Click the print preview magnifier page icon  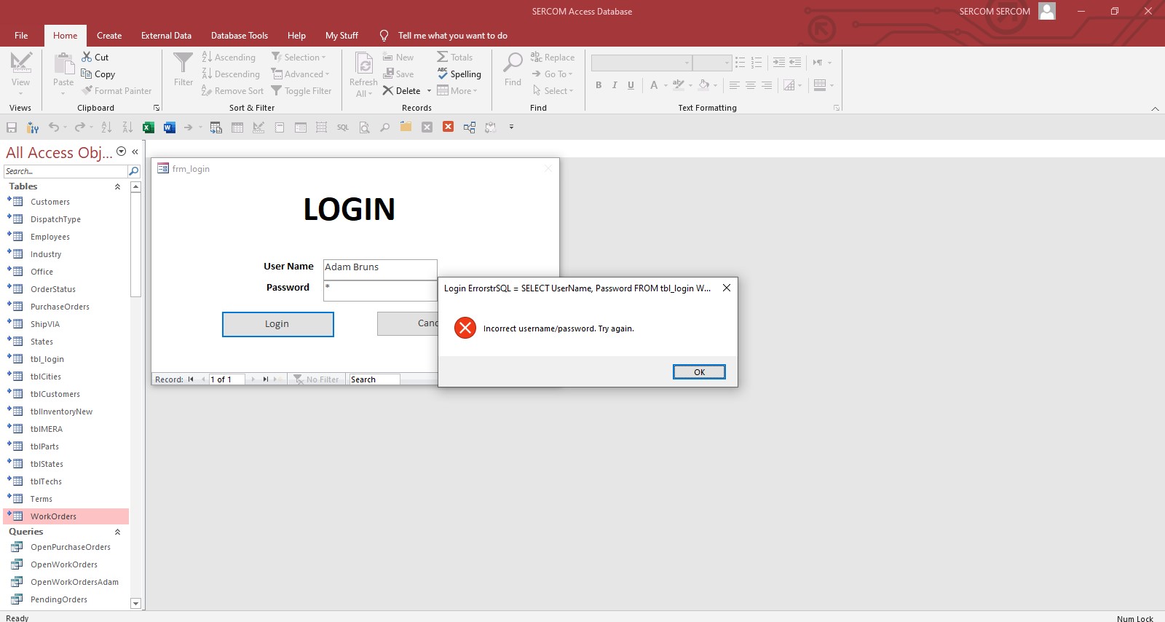pos(364,127)
